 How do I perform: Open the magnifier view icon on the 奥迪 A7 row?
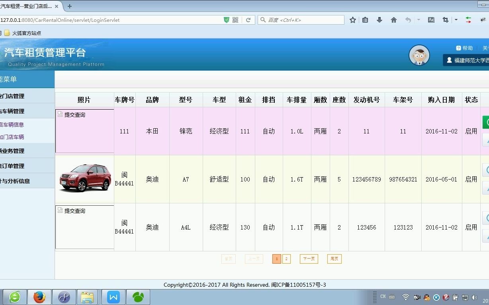[487, 170]
